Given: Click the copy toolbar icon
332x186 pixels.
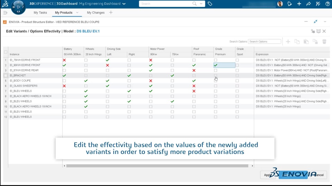Looking at the screenshot, I should (x=297, y=42).
